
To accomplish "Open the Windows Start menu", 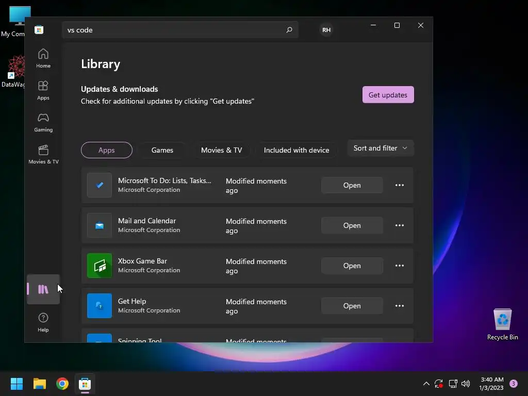I will (16, 384).
